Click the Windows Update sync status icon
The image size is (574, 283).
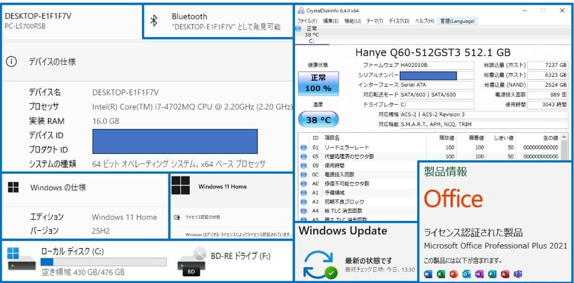point(320,265)
